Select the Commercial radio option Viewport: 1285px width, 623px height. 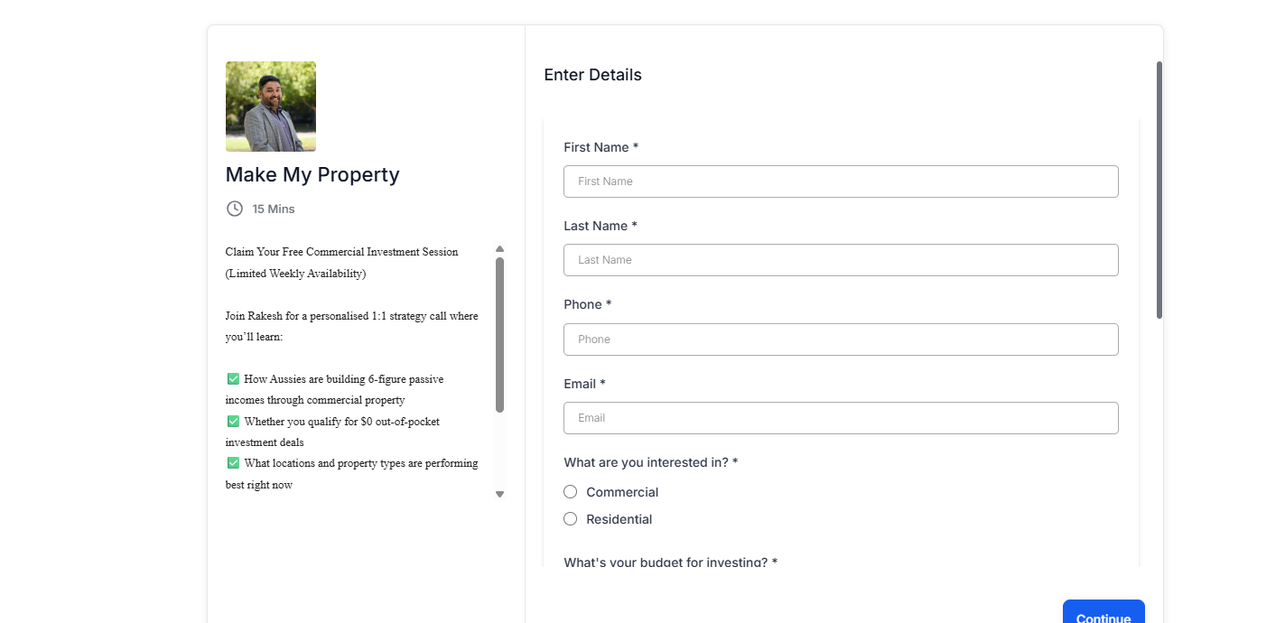point(571,492)
